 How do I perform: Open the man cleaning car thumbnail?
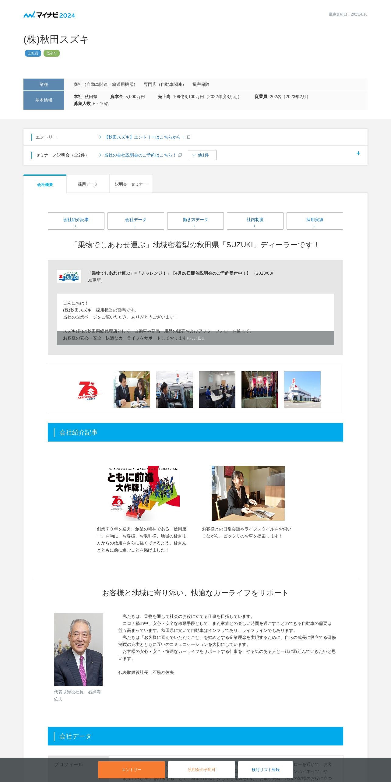point(174,389)
